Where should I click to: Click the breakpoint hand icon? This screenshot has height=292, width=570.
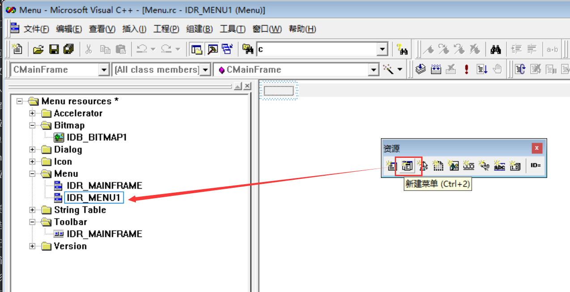[x=497, y=69]
